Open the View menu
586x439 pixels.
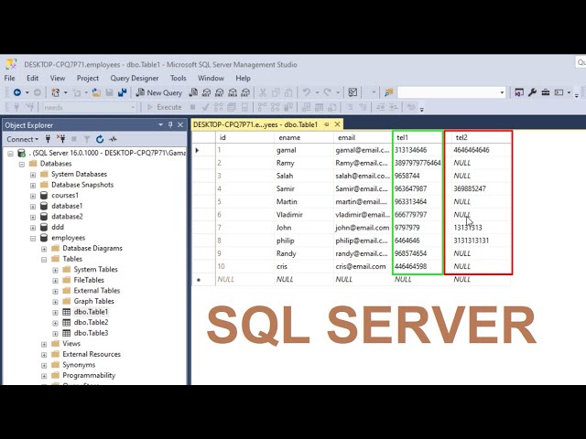click(x=58, y=78)
